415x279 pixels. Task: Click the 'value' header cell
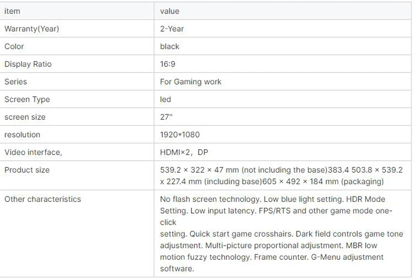[x=170, y=11]
